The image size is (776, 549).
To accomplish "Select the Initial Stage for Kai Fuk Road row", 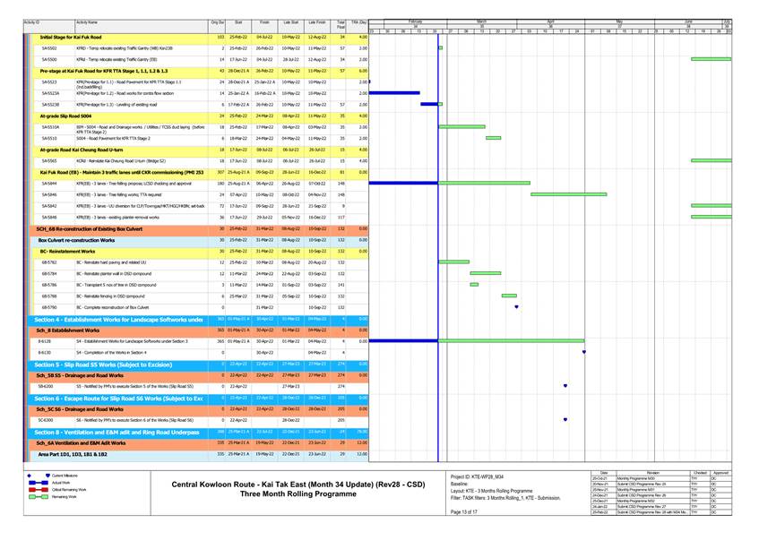I will tap(118, 37).
